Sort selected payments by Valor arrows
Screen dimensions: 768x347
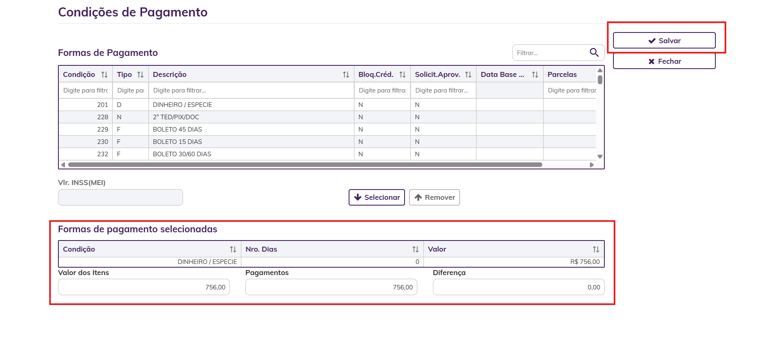pos(596,249)
